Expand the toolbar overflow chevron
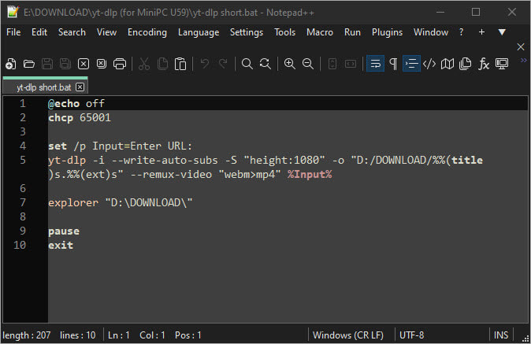The image size is (531, 344). (x=524, y=60)
